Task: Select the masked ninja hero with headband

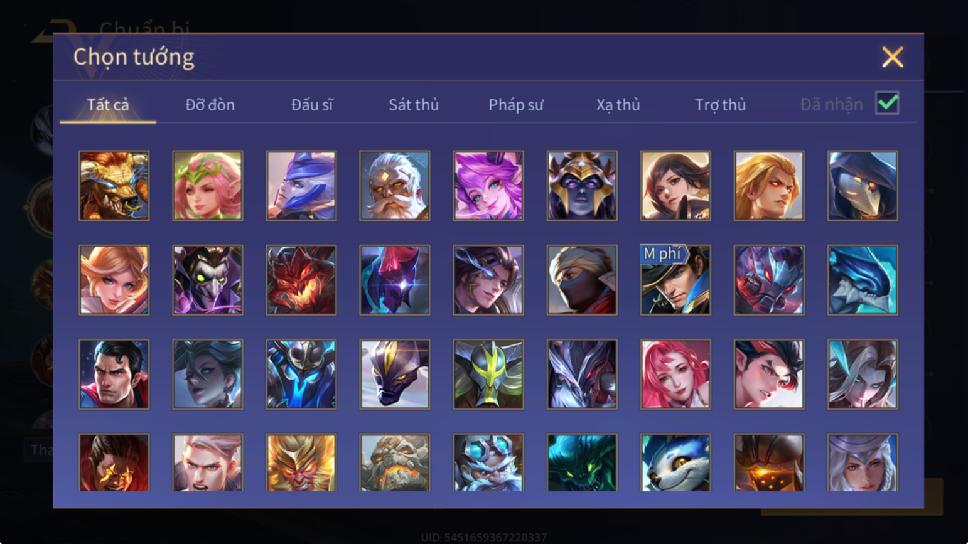Action: click(582, 280)
